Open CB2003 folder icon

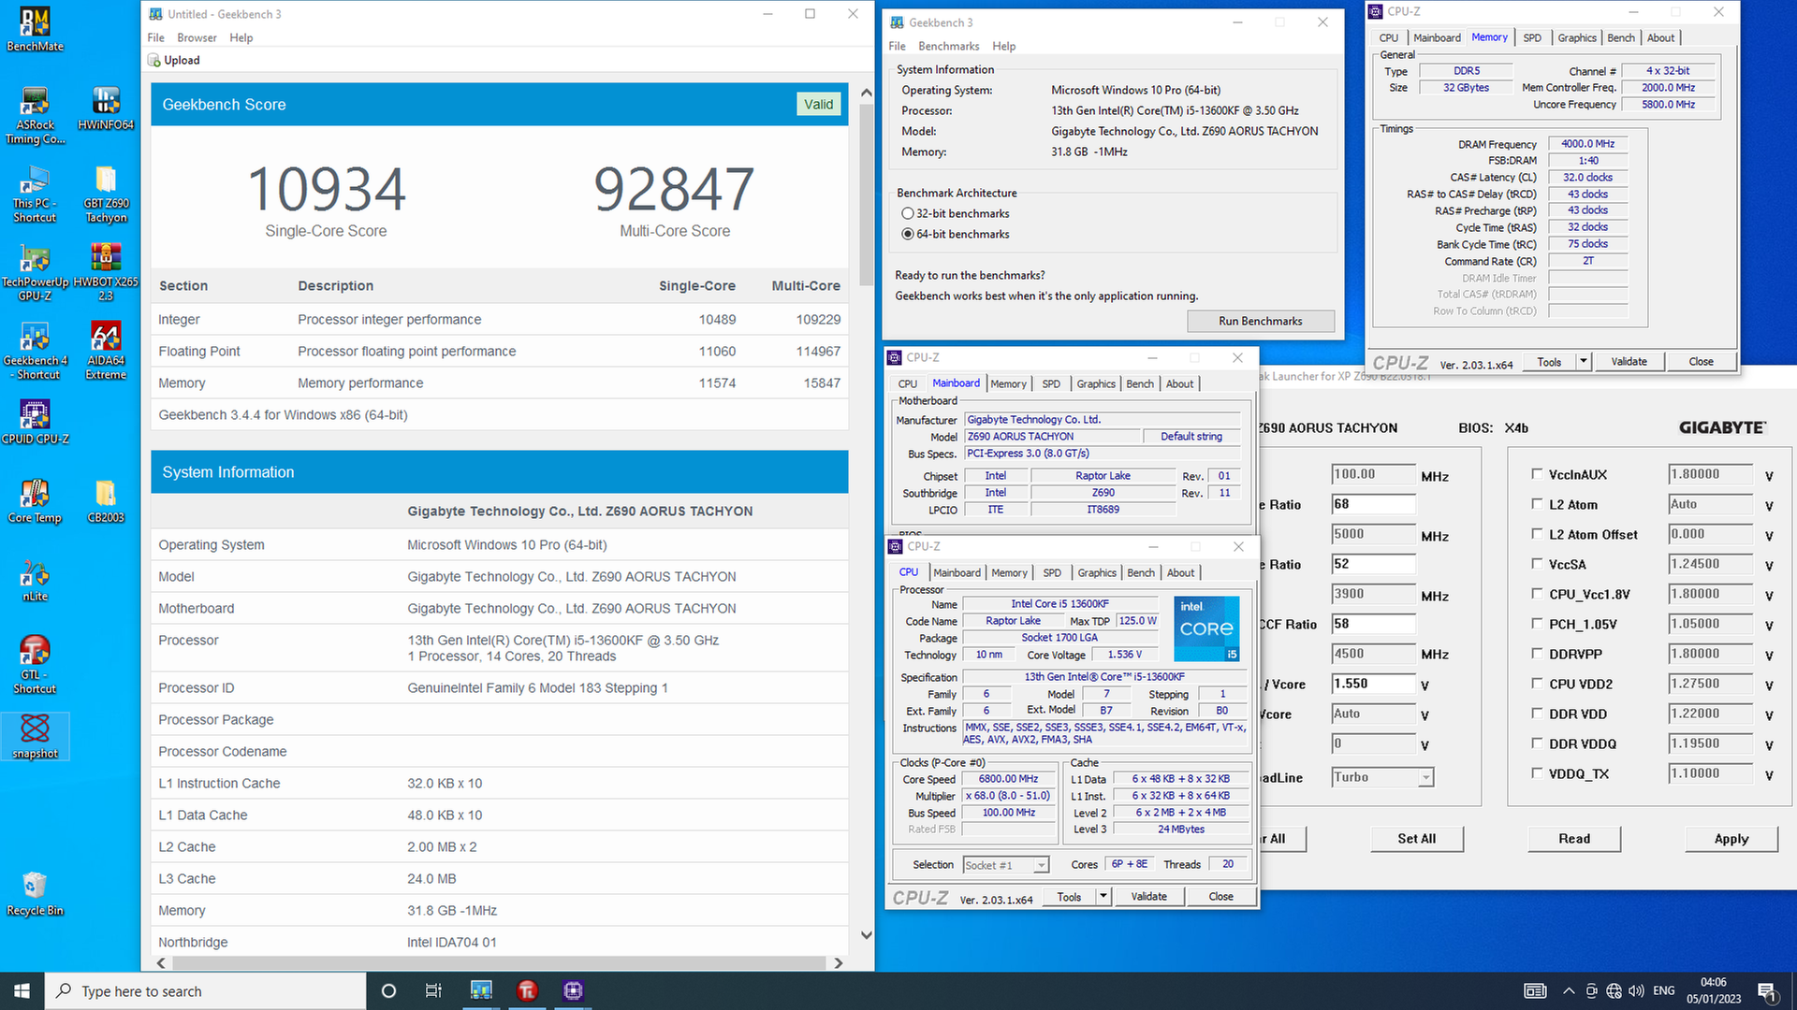[106, 500]
